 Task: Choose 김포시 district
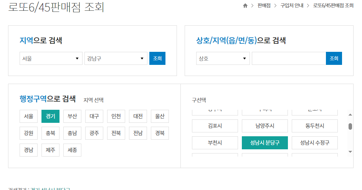coord(215,126)
